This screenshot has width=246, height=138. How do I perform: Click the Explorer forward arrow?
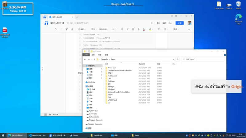click(x=89, y=59)
